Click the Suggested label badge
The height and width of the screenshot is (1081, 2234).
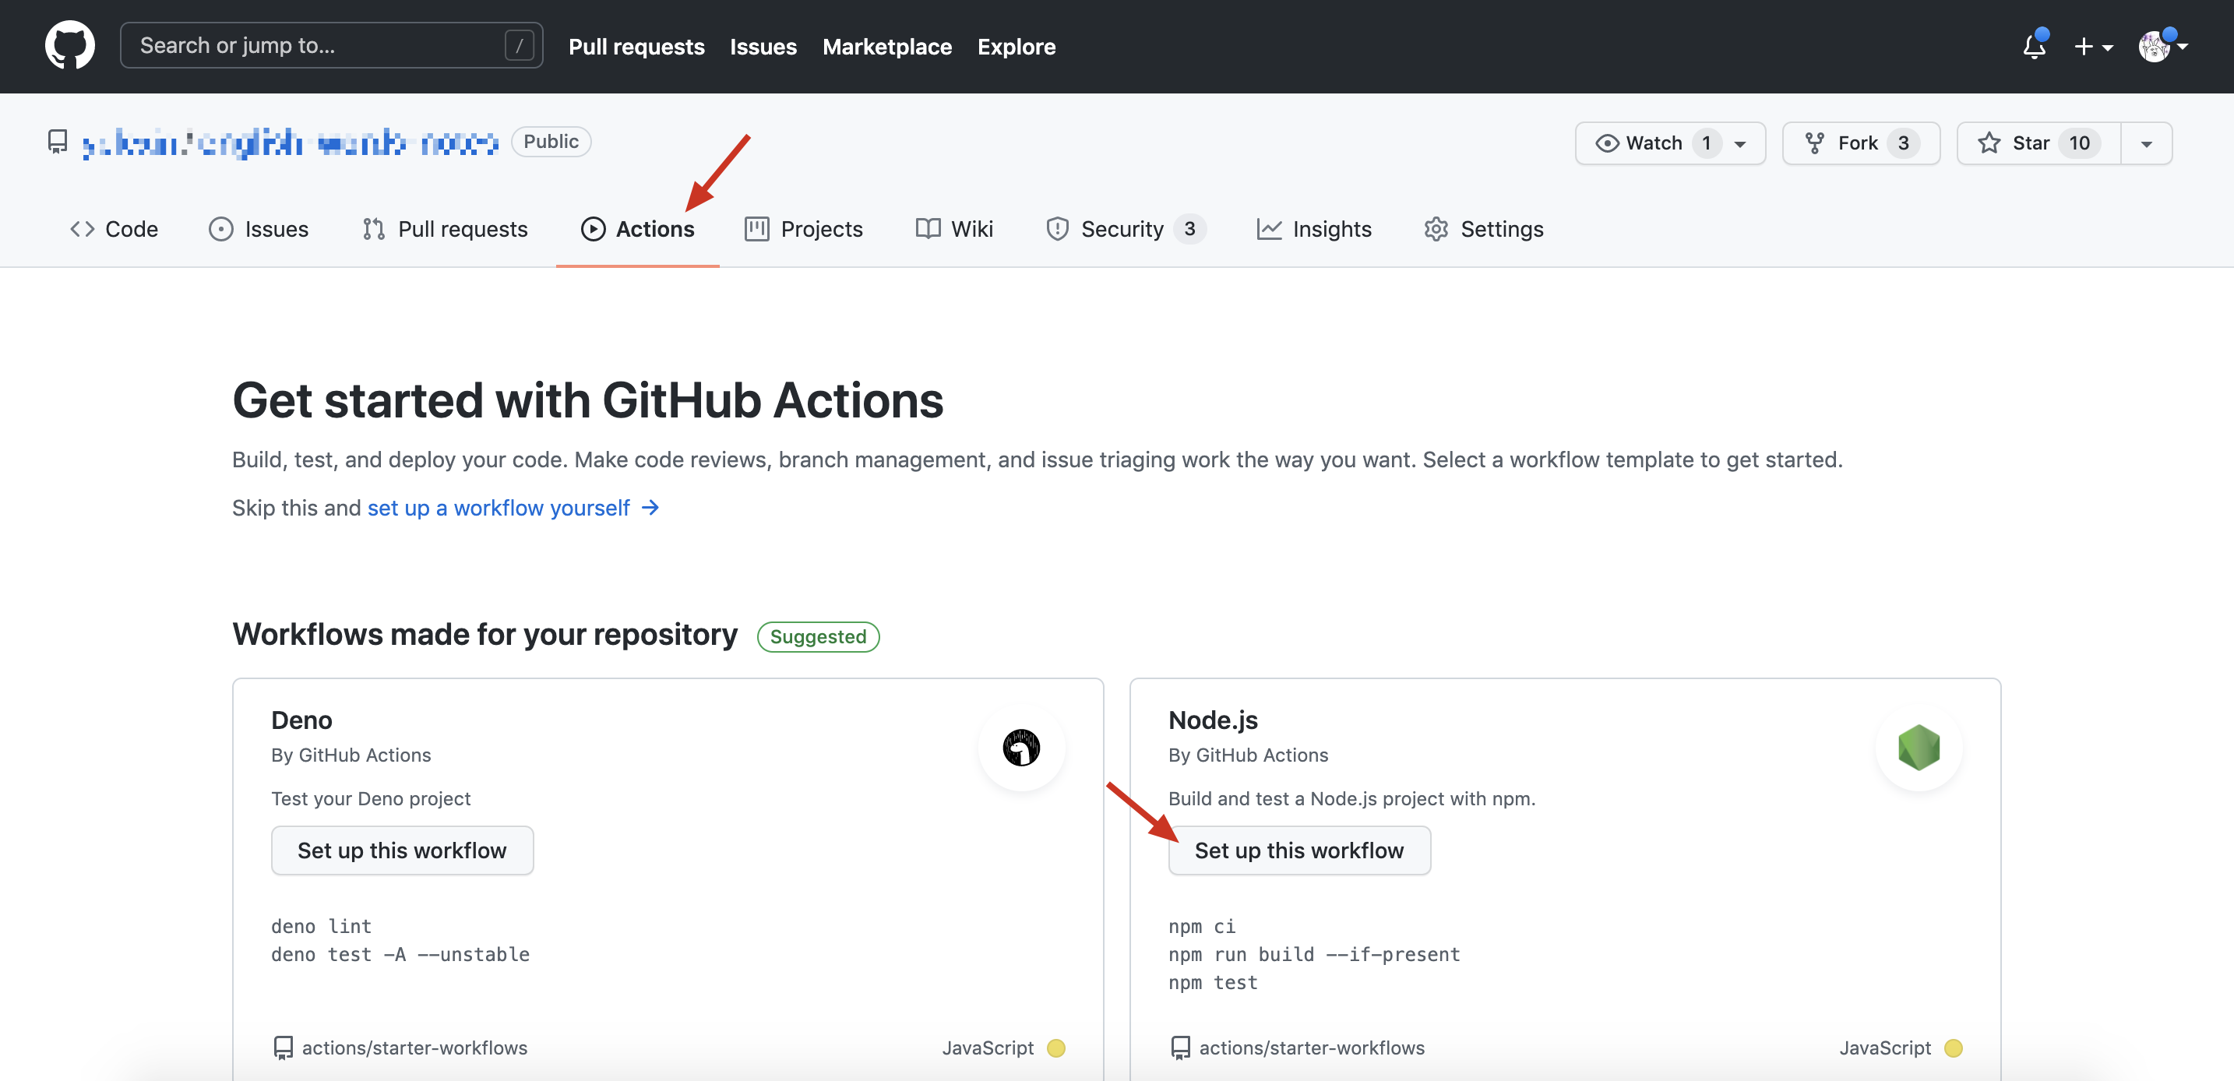point(818,636)
